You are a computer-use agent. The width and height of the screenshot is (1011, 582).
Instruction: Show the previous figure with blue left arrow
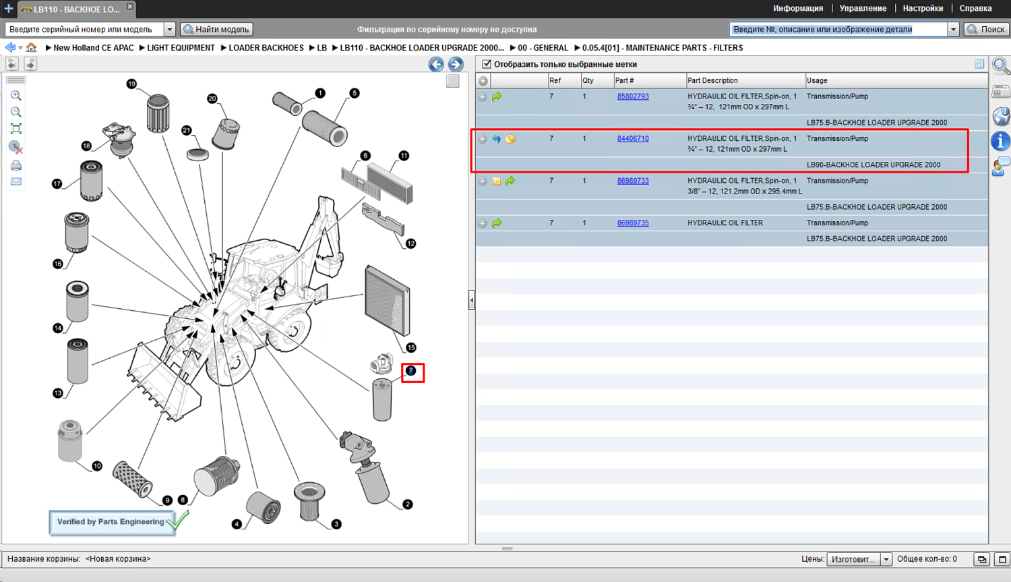click(x=436, y=64)
